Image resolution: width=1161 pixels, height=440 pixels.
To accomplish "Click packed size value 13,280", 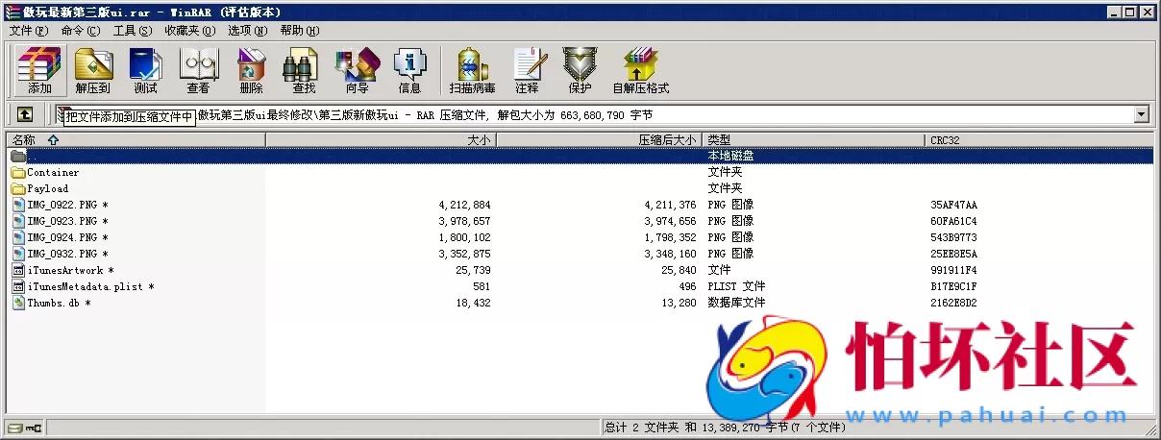I will click(x=680, y=303).
